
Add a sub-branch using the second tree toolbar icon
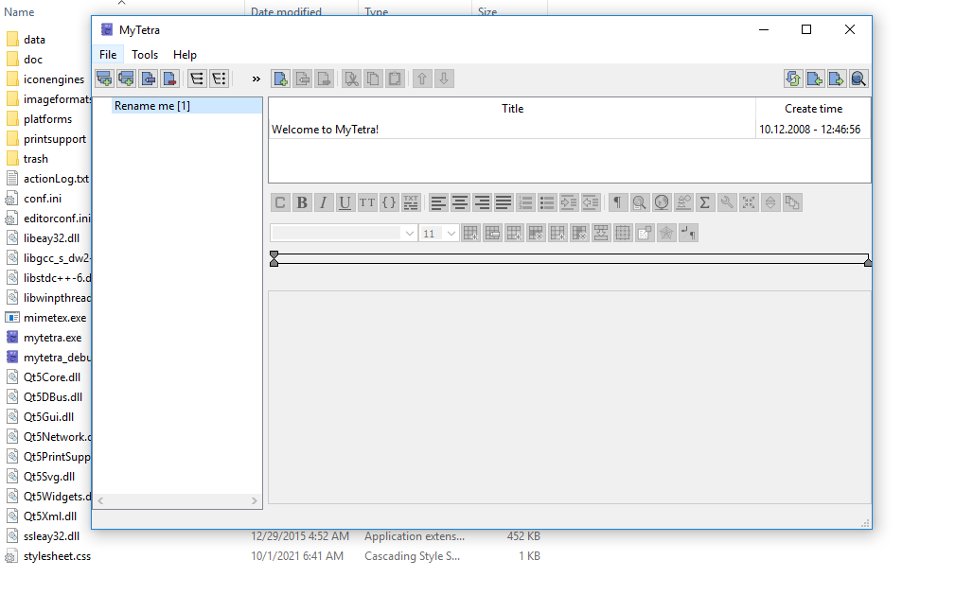coord(126,79)
